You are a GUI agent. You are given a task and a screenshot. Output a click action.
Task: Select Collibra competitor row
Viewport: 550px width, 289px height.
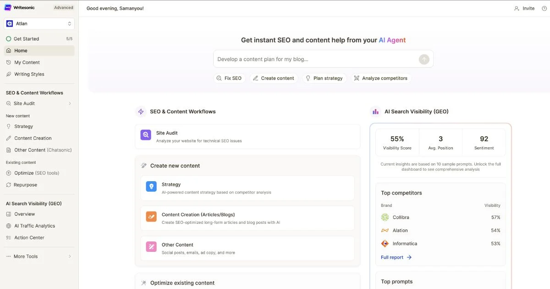[440, 217]
